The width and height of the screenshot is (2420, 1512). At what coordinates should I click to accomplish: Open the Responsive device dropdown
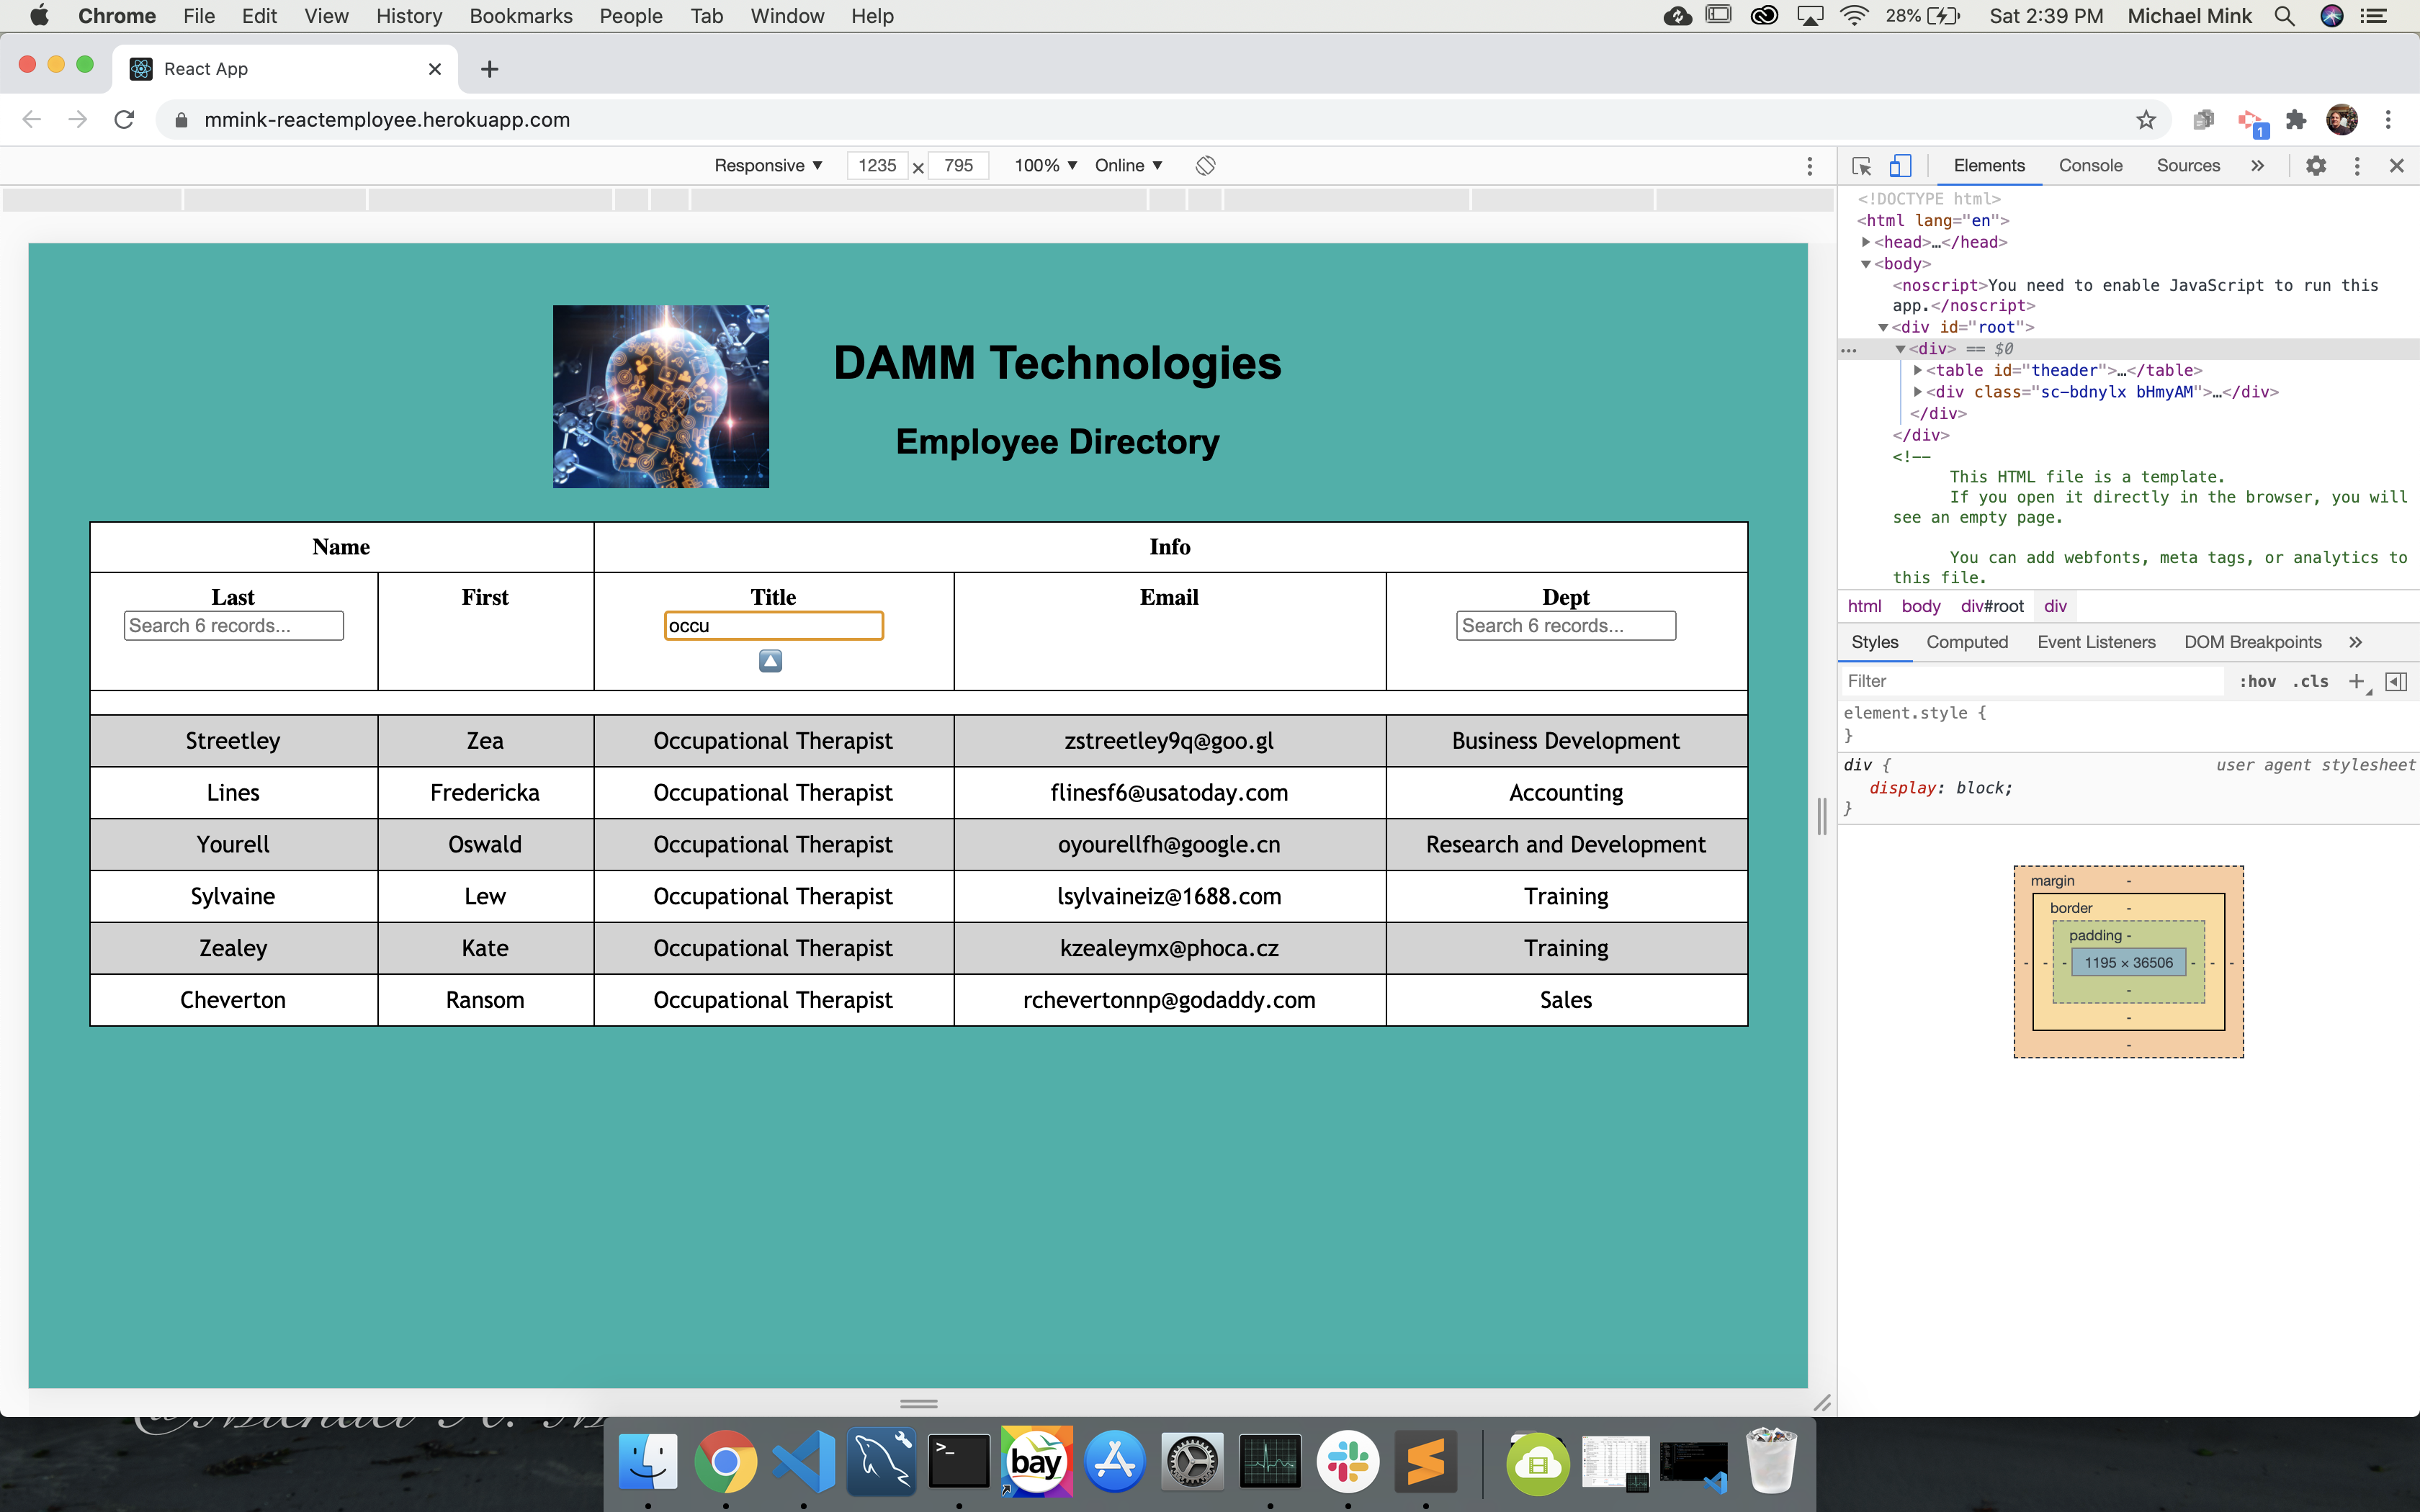[768, 166]
